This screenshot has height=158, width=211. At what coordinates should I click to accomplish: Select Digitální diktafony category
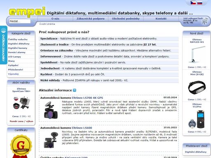19,44
